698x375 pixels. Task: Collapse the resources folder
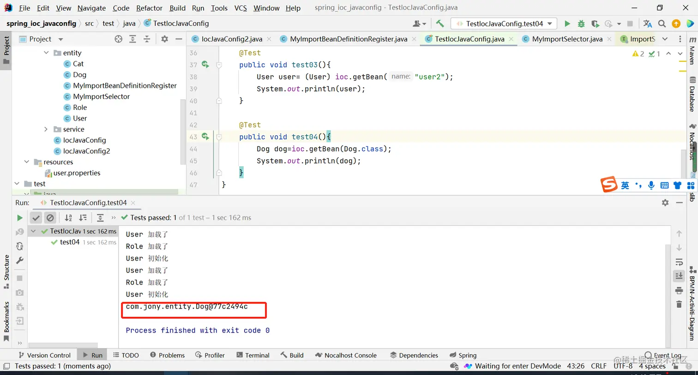tap(27, 162)
